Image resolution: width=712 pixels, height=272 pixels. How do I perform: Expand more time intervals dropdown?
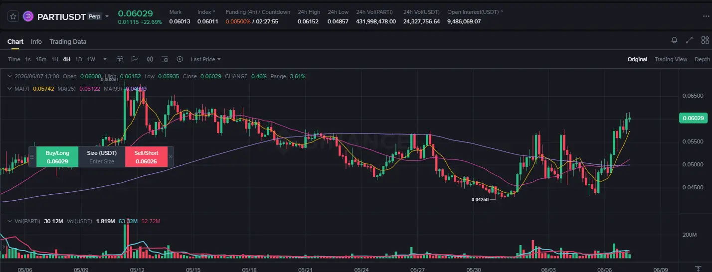point(105,59)
